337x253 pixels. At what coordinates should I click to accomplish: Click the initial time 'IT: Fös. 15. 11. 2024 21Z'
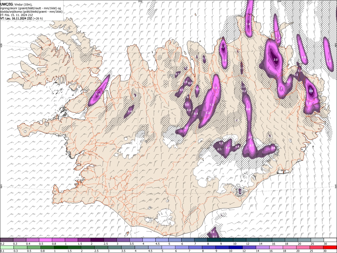tap(16, 15)
